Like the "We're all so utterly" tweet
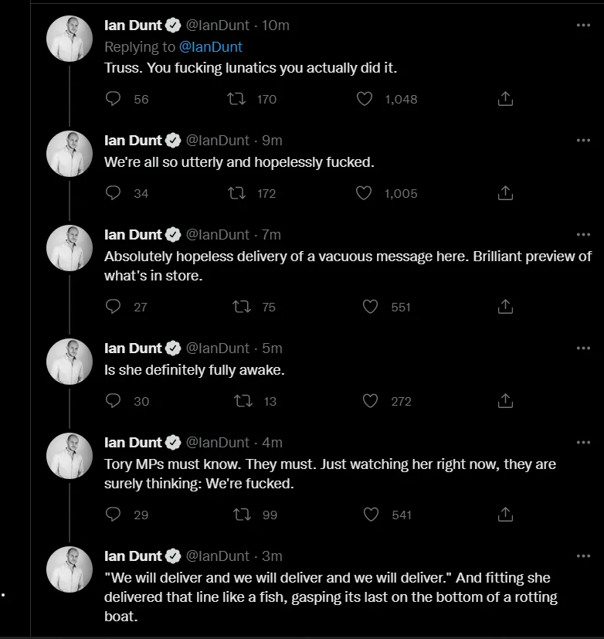 tap(364, 192)
